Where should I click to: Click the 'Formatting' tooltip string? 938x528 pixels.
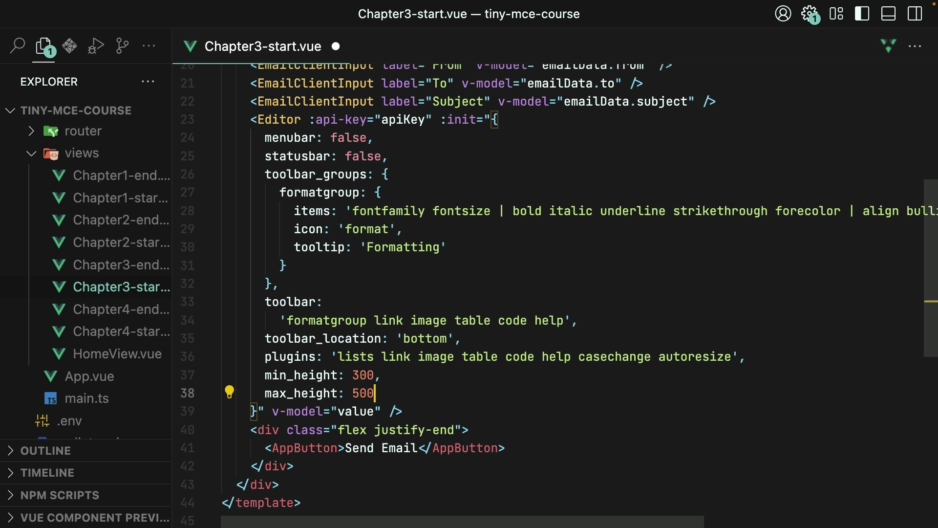click(403, 247)
